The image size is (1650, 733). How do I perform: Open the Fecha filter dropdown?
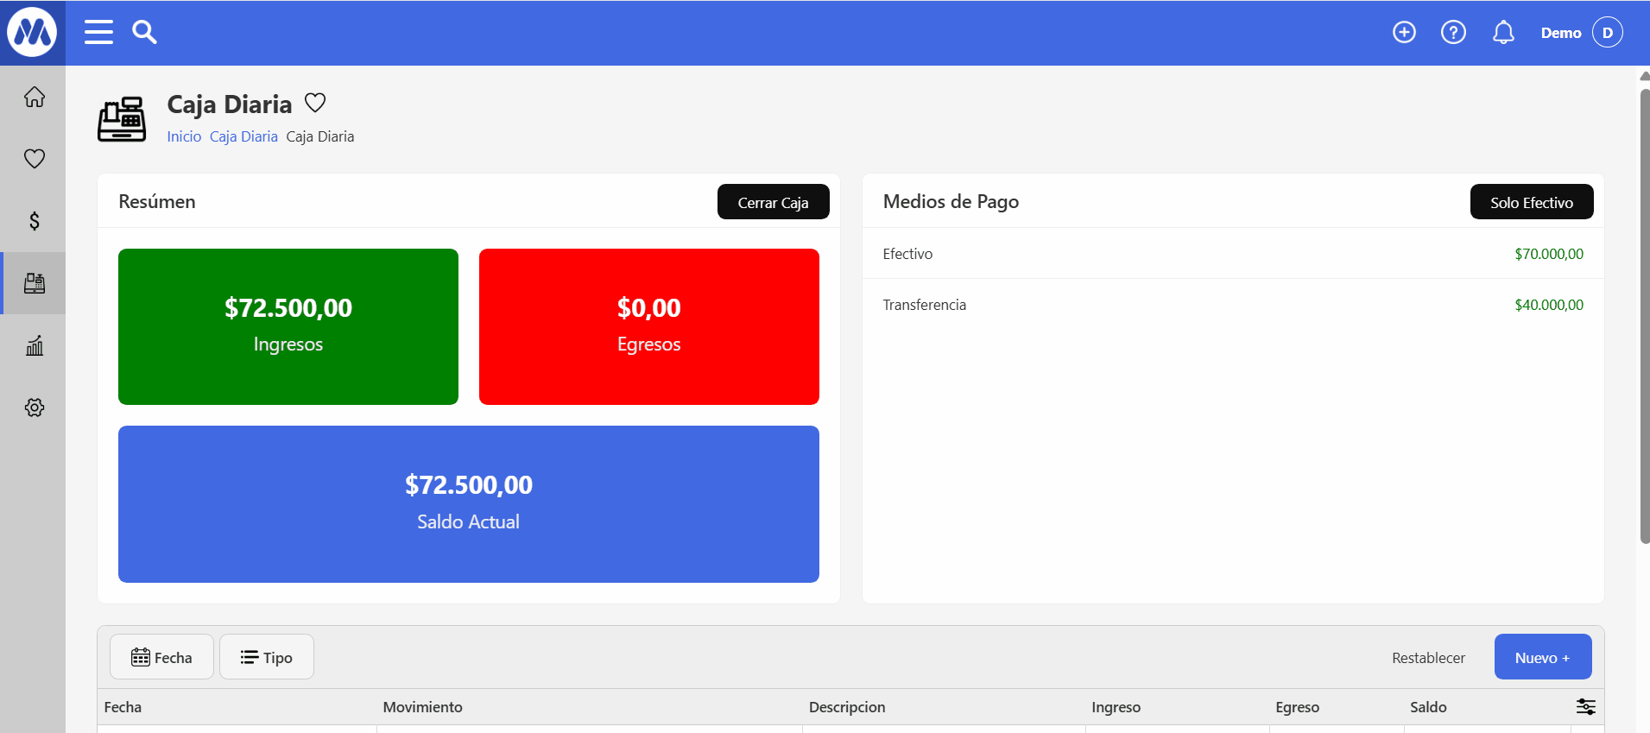click(x=161, y=657)
